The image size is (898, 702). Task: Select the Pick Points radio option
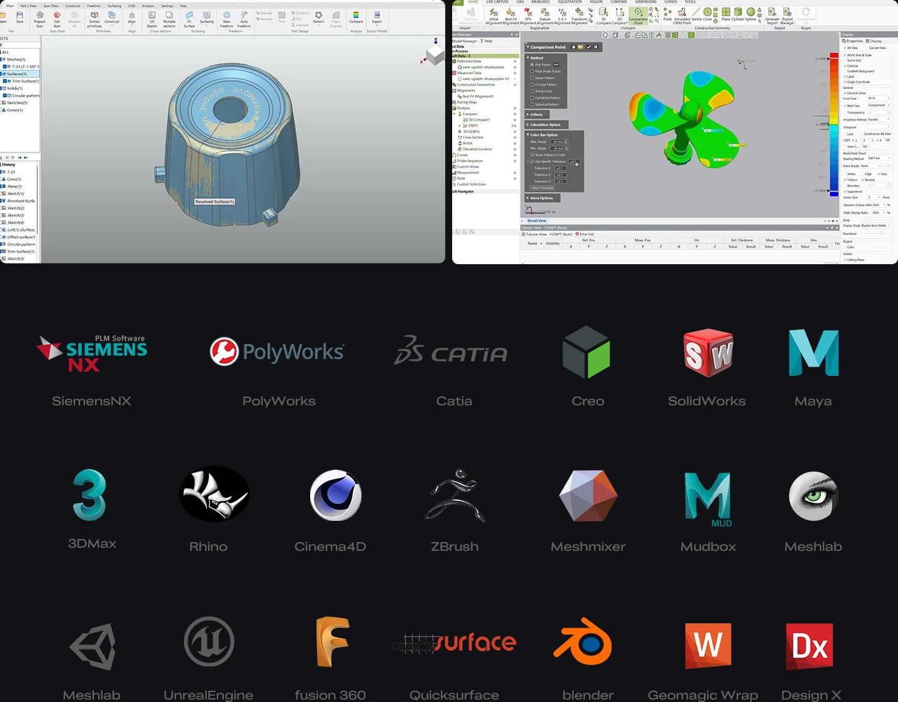(x=532, y=64)
